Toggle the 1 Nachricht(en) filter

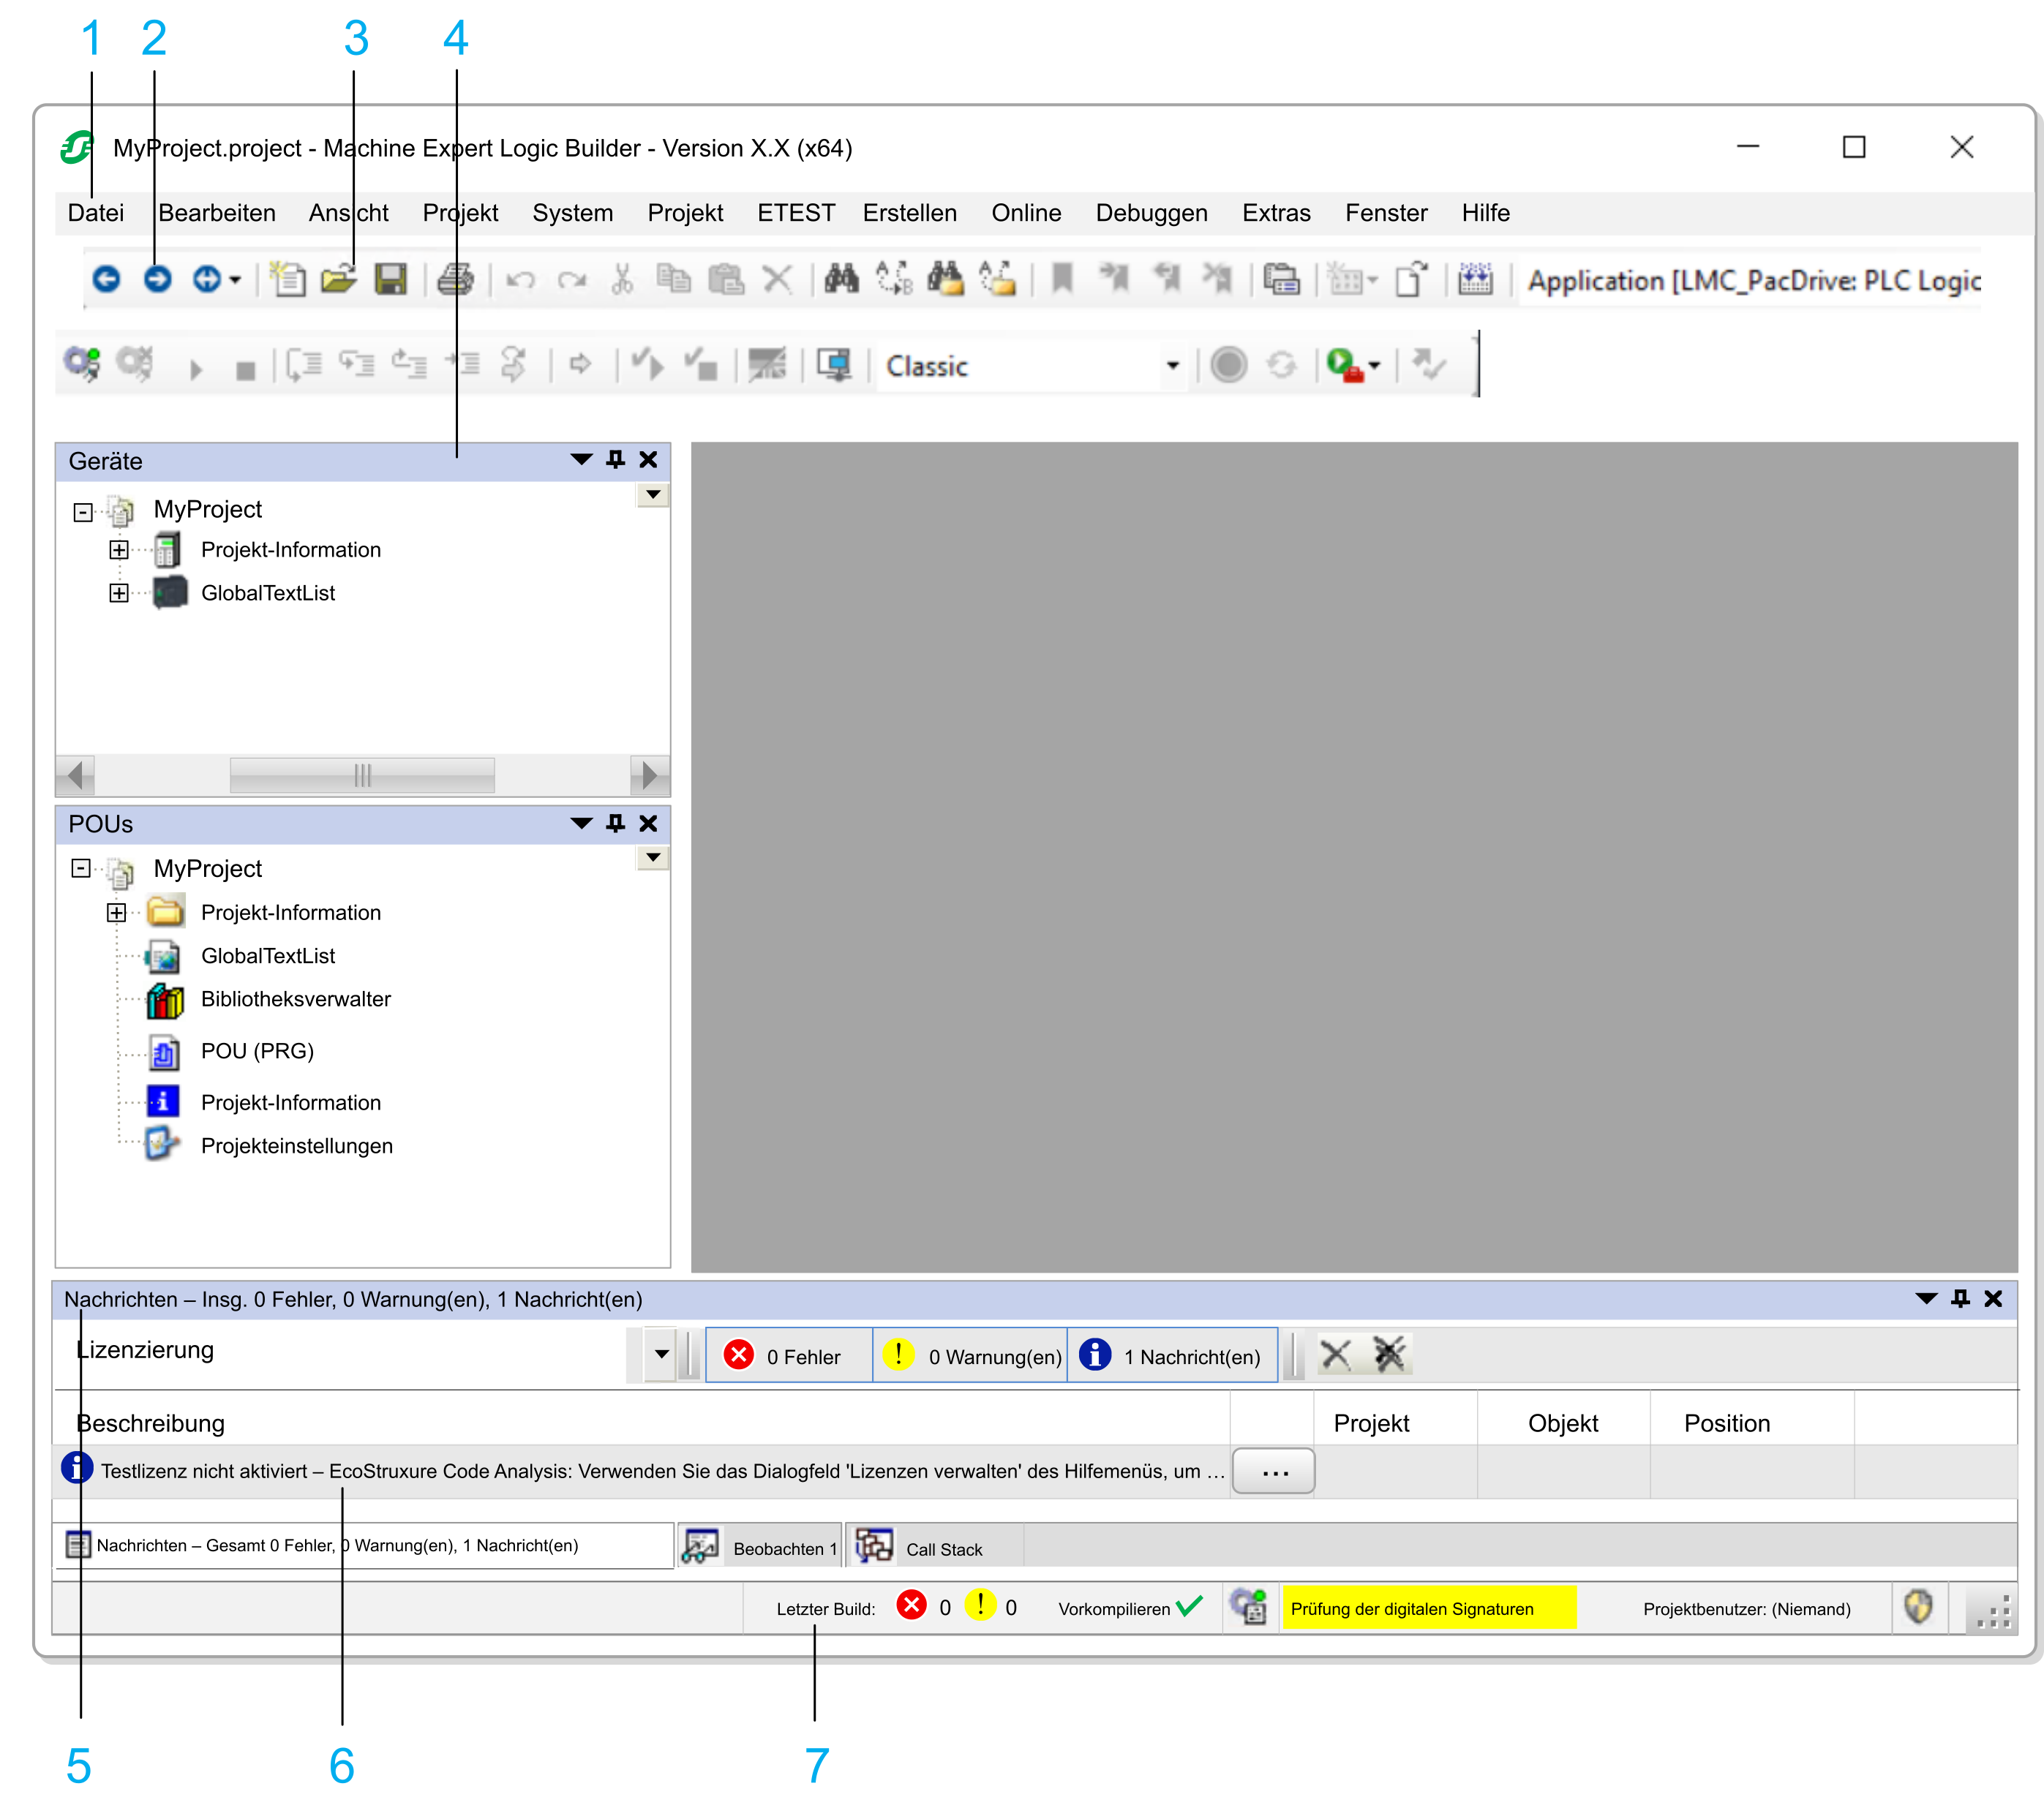[x=1172, y=1356]
